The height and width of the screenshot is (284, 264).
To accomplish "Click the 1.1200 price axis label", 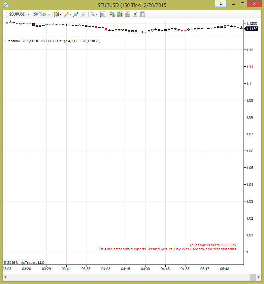I will (x=252, y=23).
